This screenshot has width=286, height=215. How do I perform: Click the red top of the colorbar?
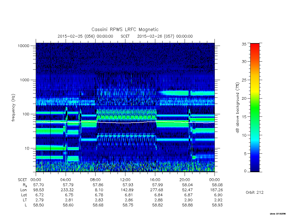pyautogui.click(x=255, y=46)
